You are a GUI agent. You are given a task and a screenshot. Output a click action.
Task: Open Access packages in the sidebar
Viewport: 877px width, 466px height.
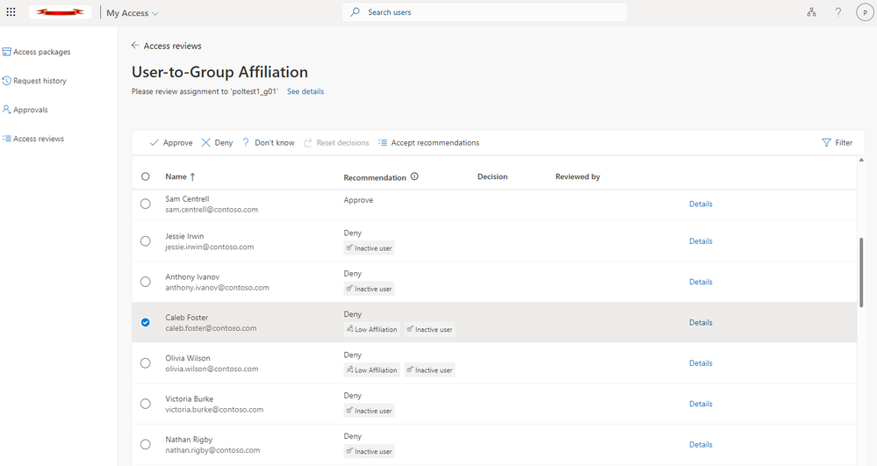[41, 52]
